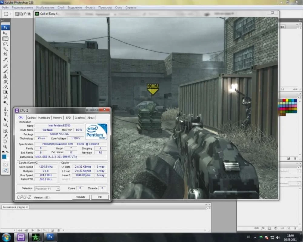Open the Редактирование menu

(x=22, y=8)
